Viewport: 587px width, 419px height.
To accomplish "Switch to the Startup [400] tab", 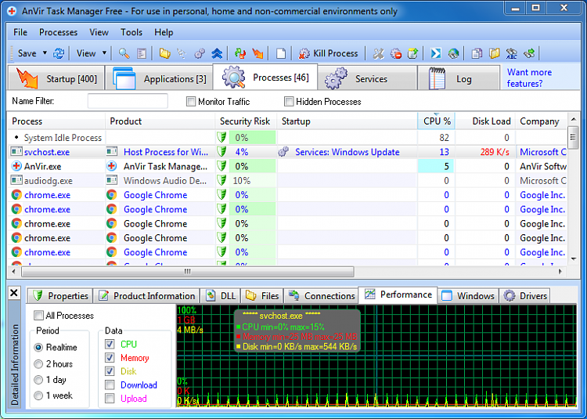I will [x=56, y=78].
